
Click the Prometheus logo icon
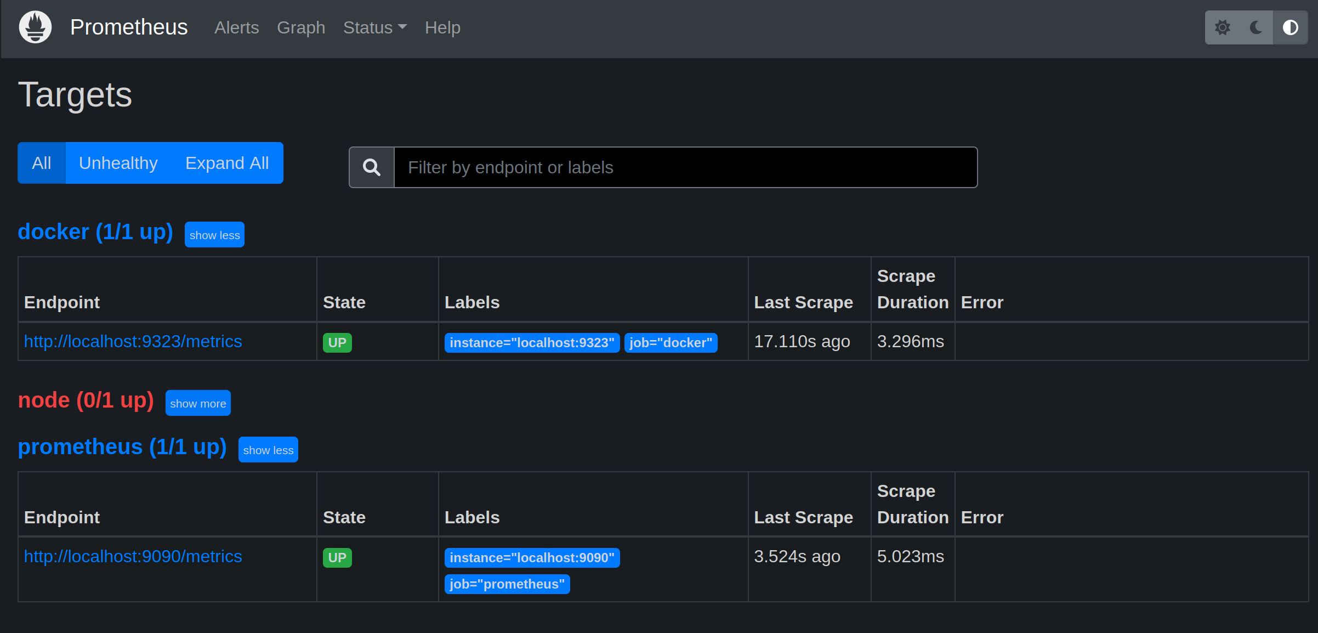(35, 26)
